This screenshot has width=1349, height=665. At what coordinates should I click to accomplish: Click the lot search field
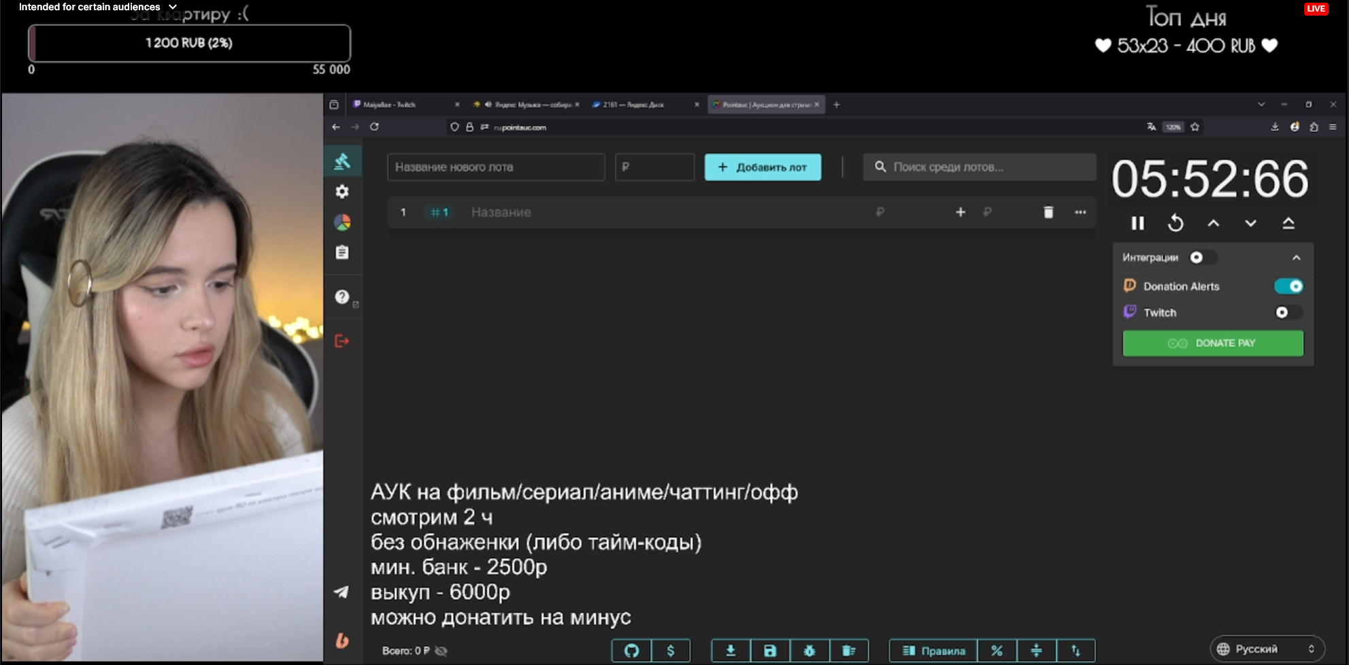click(980, 167)
